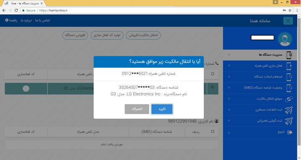
Task: Click the username 989122991948 text
Action: point(182,121)
